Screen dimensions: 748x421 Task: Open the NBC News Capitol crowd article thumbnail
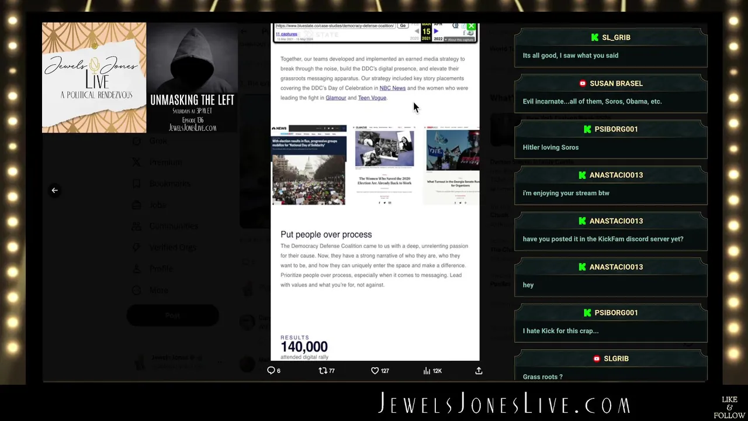tap(309, 165)
